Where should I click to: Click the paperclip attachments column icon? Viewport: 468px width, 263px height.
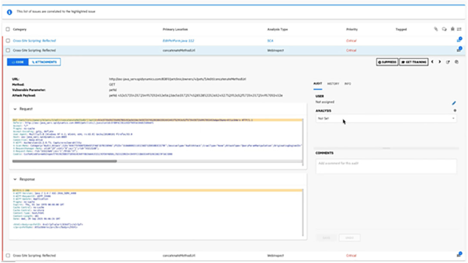(x=436, y=29)
